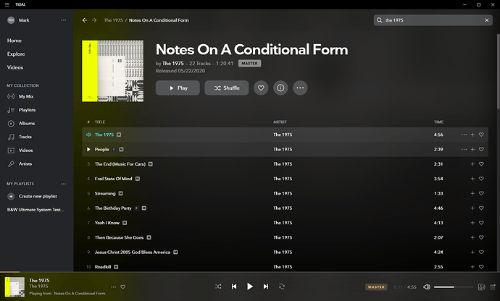Screen dimensions: 500x301
Task: Add The End (Music For Cars) to playlist
Action: (472, 164)
